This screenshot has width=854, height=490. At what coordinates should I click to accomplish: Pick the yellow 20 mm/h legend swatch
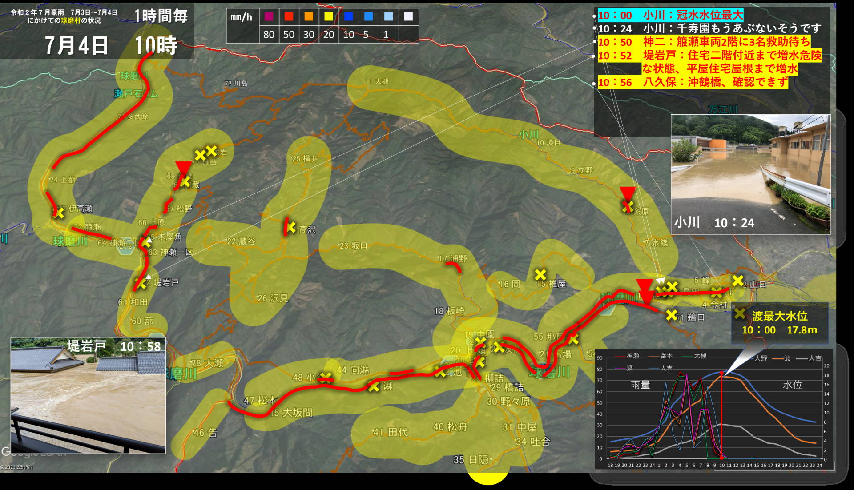pyautogui.click(x=329, y=16)
